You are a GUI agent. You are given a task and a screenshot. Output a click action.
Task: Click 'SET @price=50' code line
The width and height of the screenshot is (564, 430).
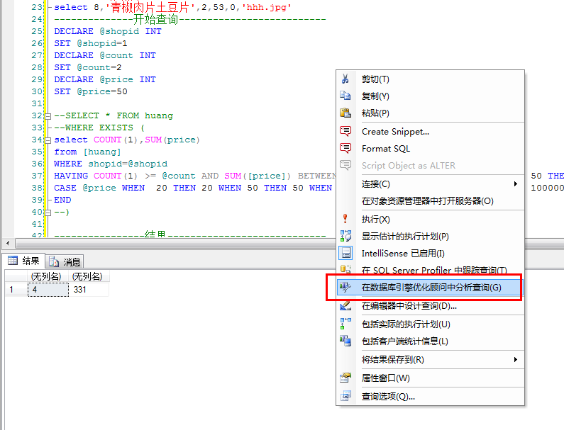tap(91, 91)
